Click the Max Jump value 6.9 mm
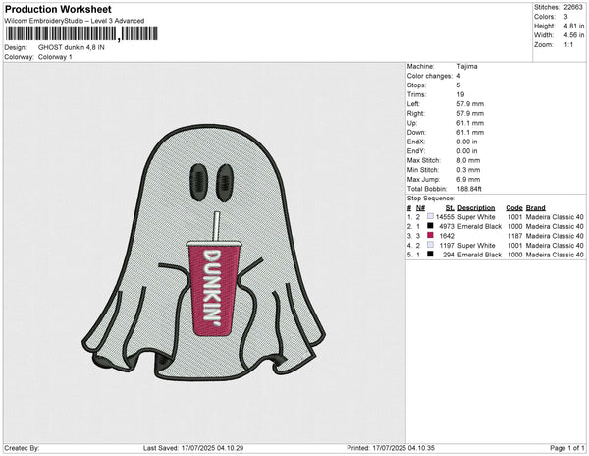 click(468, 179)
